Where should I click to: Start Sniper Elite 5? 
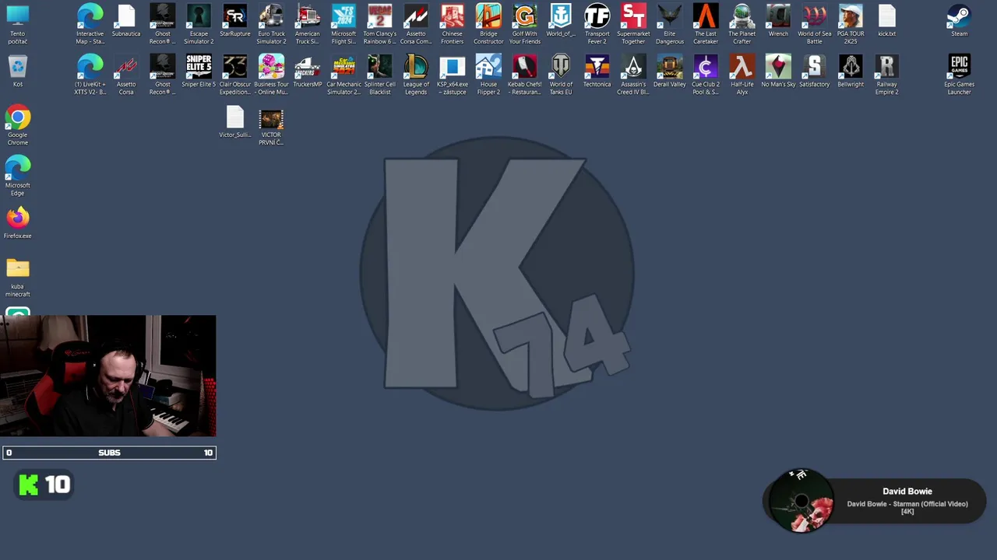[199, 72]
